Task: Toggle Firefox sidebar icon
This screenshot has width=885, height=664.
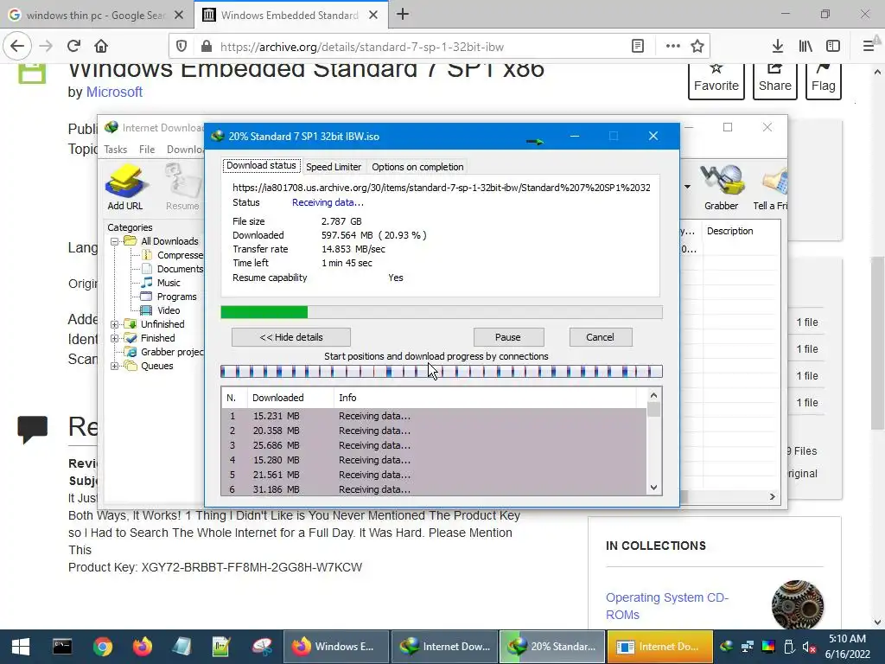Action: (833, 47)
